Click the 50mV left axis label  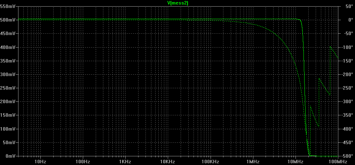[9, 142]
